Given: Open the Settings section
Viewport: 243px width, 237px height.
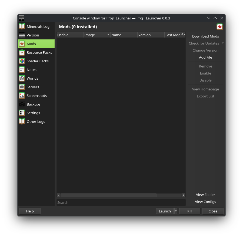Looking at the screenshot, I should (33, 113).
